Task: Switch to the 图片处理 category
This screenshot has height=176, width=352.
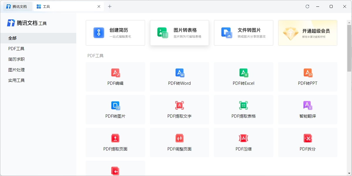Action: tap(16, 70)
